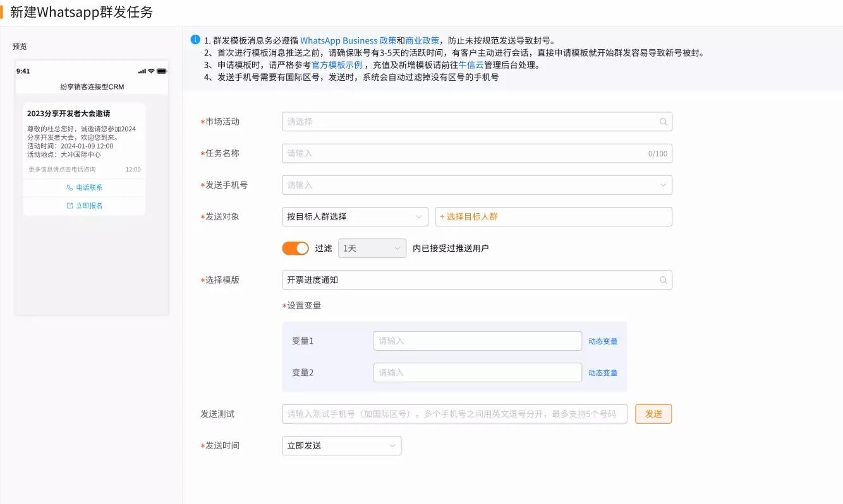Click signal bars icon in phone preview
Viewport: 843px width, 504px height.
point(142,71)
